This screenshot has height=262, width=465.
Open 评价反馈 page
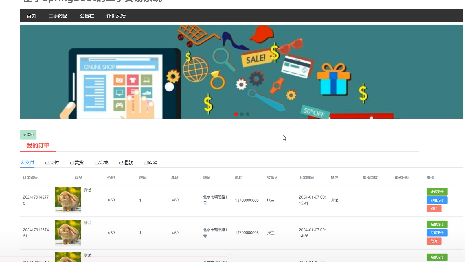(x=116, y=16)
